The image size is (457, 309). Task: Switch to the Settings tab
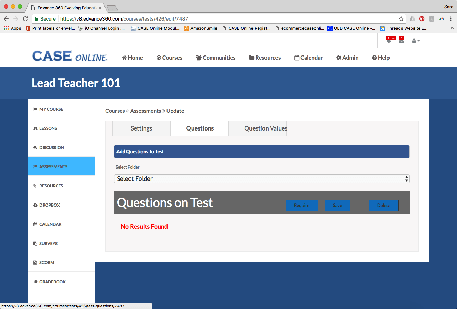(x=141, y=128)
